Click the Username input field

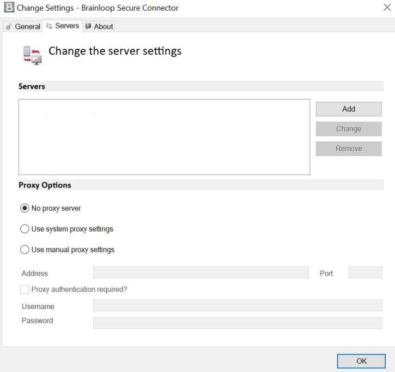click(x=237, y=306)
